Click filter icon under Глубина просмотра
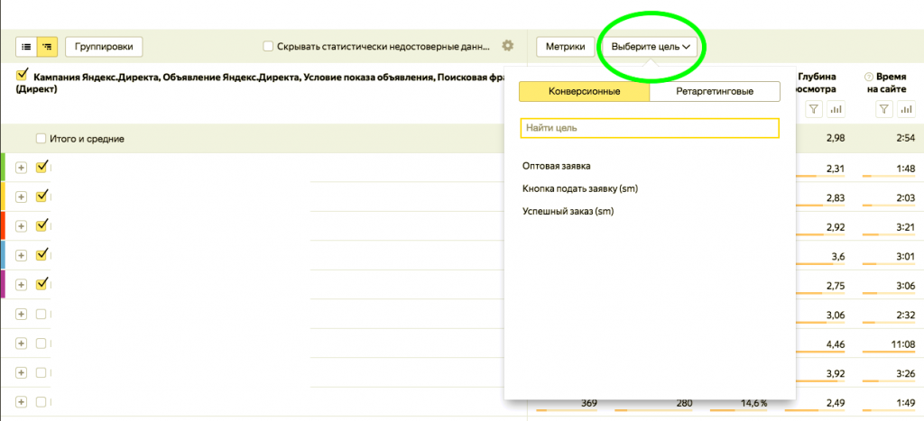 813,109
